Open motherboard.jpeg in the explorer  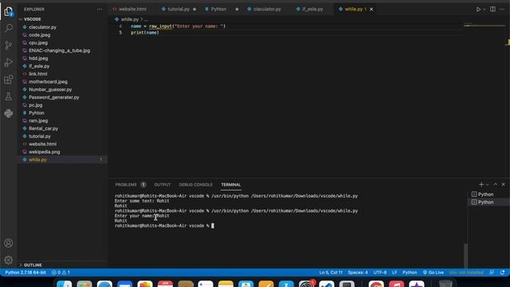tap(48, 81)
